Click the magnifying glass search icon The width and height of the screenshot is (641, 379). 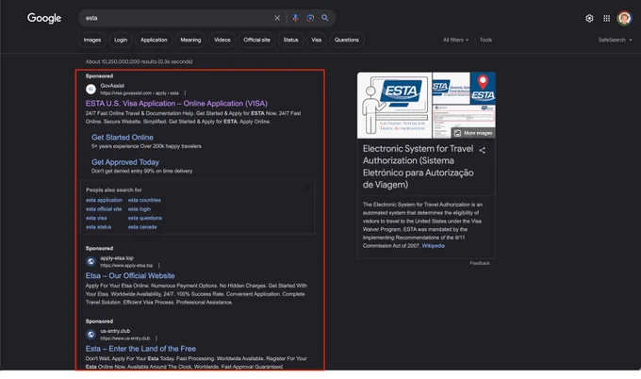coord(325,18)
